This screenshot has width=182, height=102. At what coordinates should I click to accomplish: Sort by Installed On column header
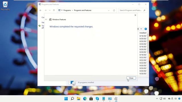(x=143, y=33)
